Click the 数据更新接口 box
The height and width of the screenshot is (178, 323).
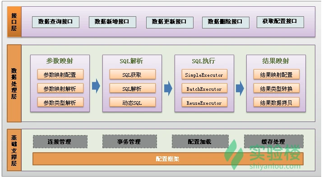point(170,23)
